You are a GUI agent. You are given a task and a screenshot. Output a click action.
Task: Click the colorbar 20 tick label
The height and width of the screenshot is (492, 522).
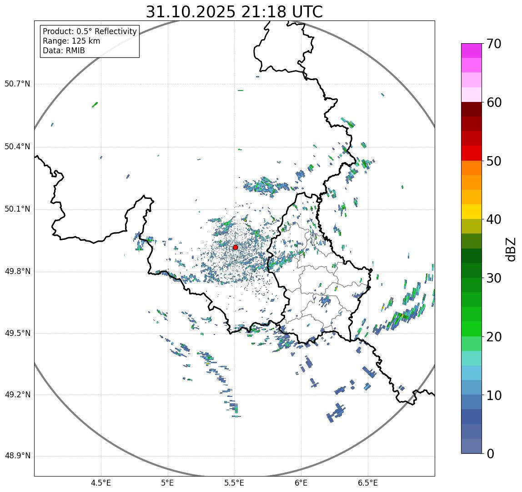coord(494,337)
